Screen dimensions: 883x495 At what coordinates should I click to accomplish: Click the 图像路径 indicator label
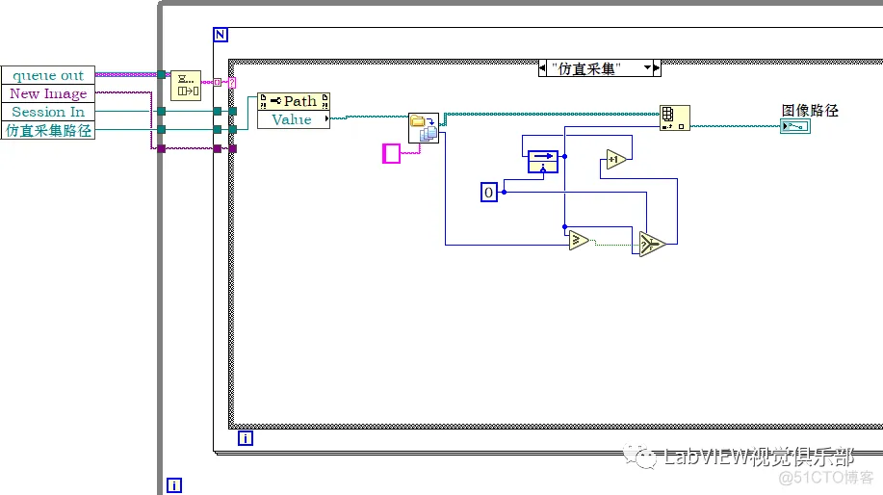tap(810, 111)
